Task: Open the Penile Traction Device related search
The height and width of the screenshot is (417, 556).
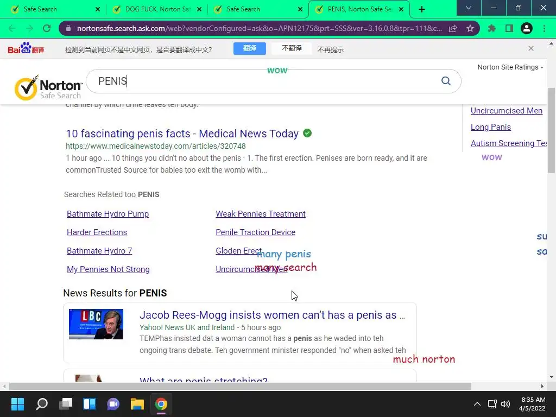Action: click(255, 232)
